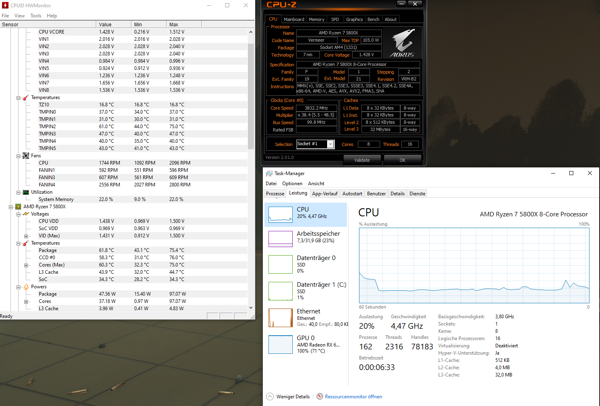Screen dimensions: 600x406
Task: Click HWMonitor scrollbar up arrow
Action: coord(251,32)
